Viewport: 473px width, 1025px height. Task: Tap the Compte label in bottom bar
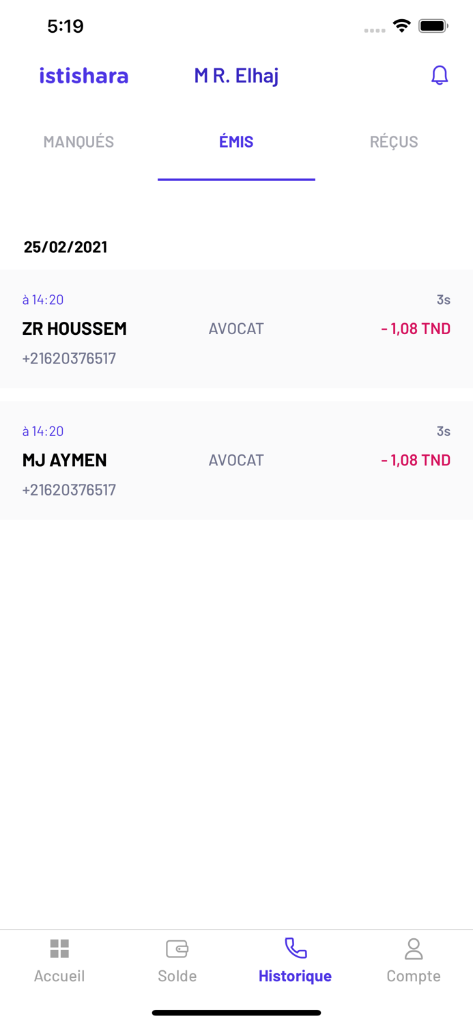tap(414, 976)
